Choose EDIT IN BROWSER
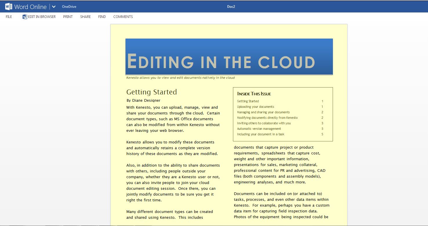 42,17
